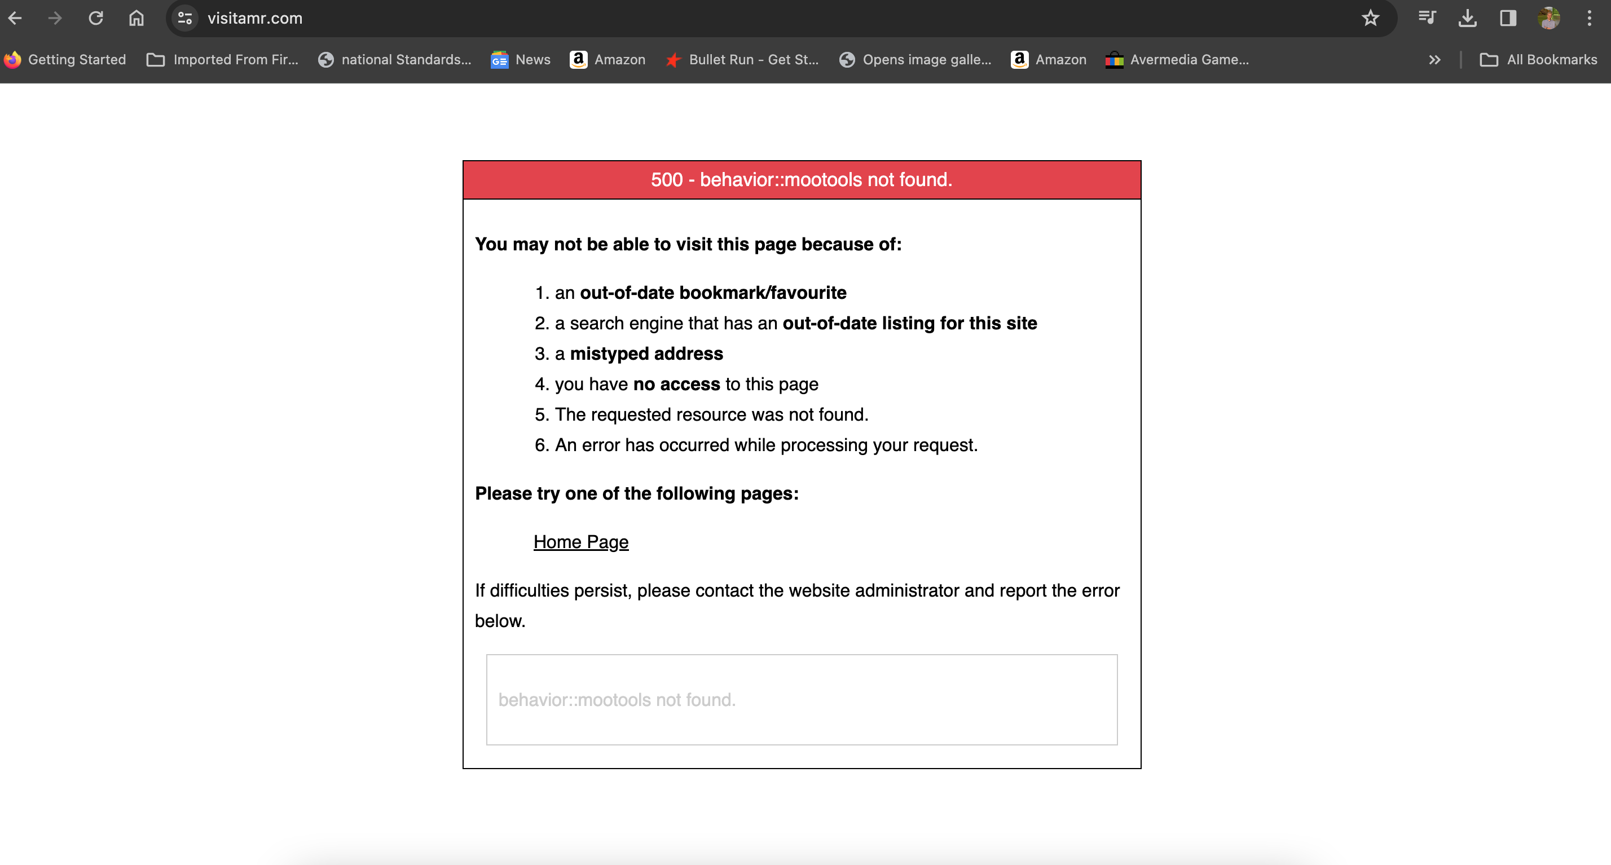Reload the current page
This screenshot has height=865, width=1611.
pyautogui.click(x=96, y=18)
